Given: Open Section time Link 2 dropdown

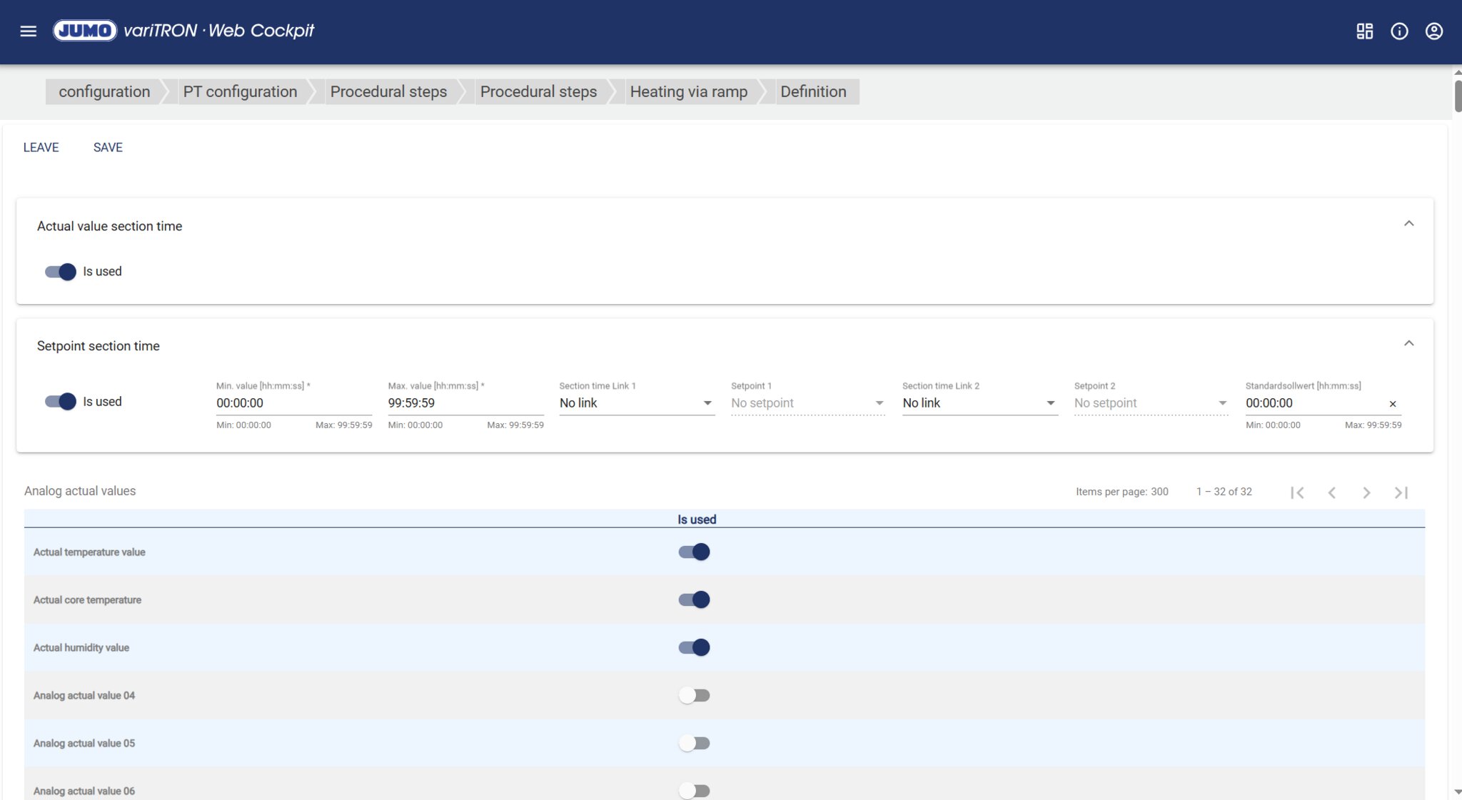Looking at the screenshot, I should click(x=979, y=403).
